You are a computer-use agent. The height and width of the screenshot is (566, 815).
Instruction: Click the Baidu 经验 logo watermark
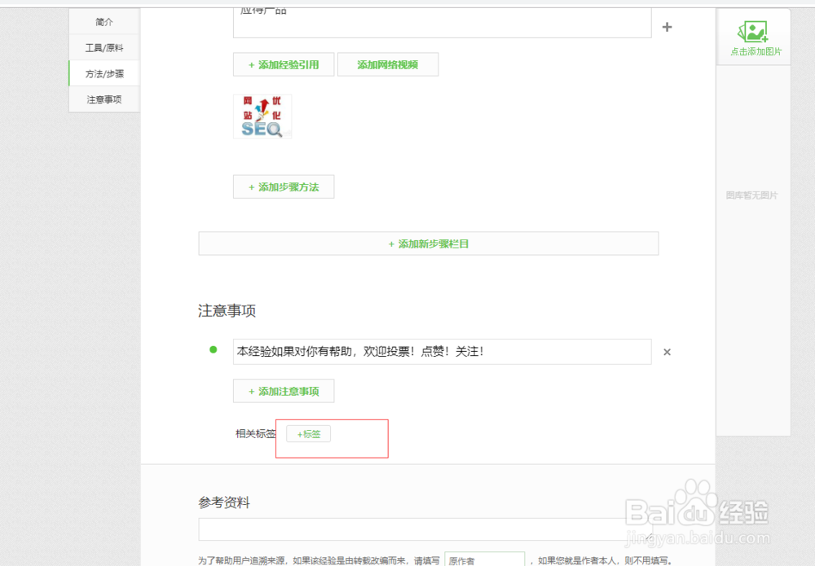tap(697, 513)
